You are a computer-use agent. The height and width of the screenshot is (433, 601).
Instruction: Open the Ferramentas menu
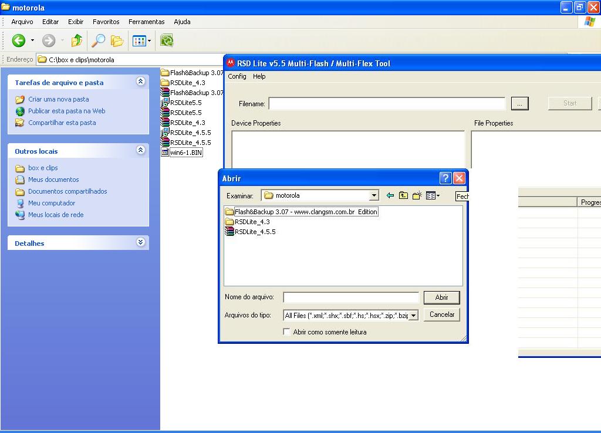tap(146, 22)
